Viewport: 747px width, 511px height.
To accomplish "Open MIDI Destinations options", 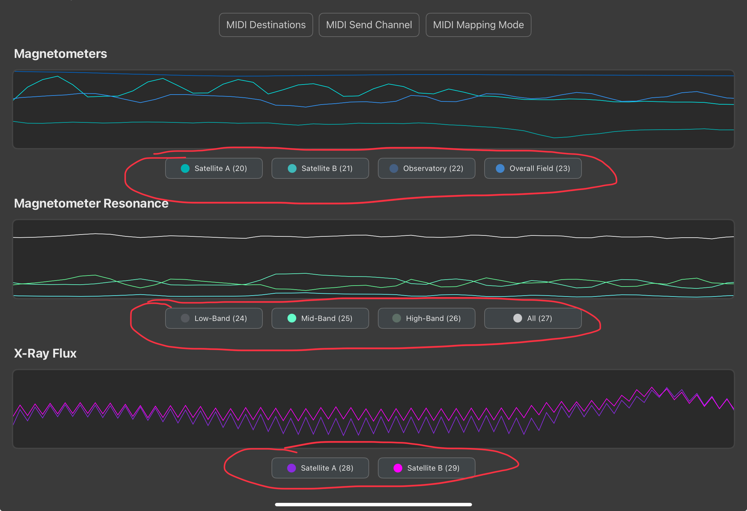I will coord(266,25).
